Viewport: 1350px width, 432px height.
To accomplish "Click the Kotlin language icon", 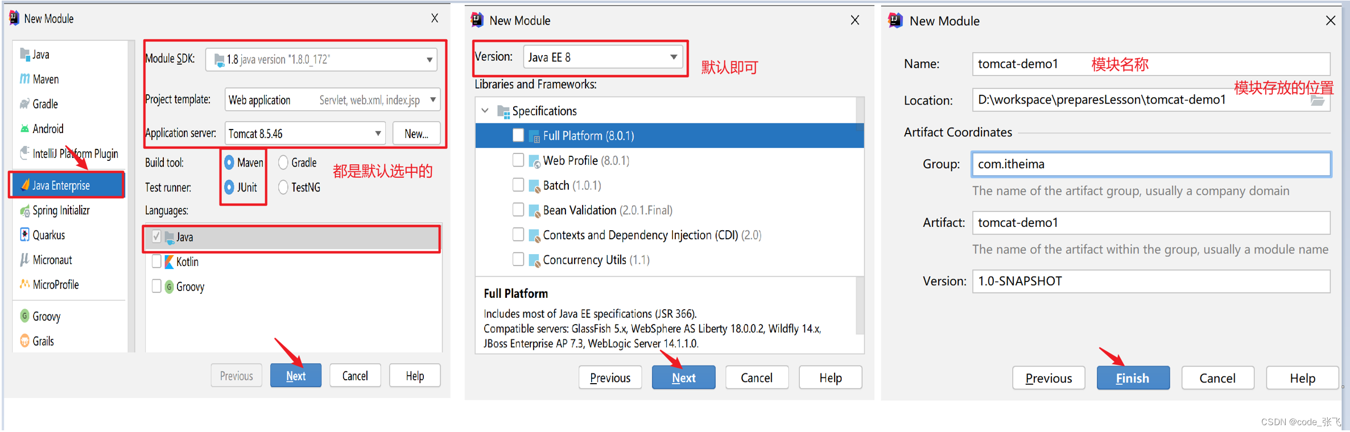I will 169,262.
